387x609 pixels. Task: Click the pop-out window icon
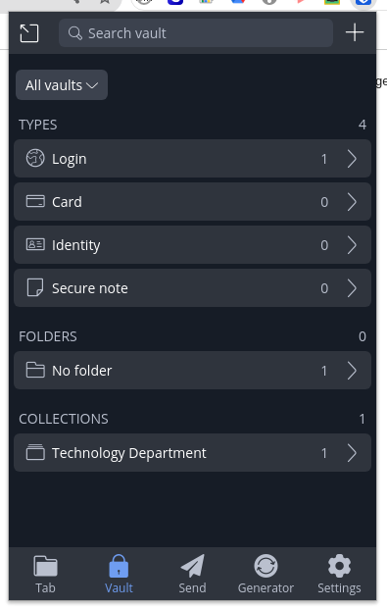pyautogui.click(x=29, y=33)
